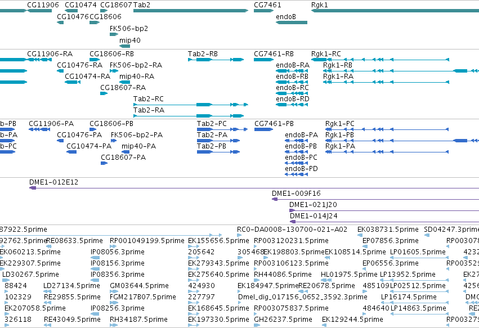
Task: Select the CG7461-PB protein label
Action: point(274,124)
